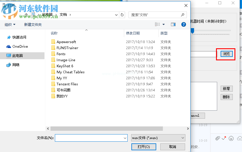
Task: Click date 2017/10/18 13:24 cell
Action: pyautogui.click(x=140, y=42)
